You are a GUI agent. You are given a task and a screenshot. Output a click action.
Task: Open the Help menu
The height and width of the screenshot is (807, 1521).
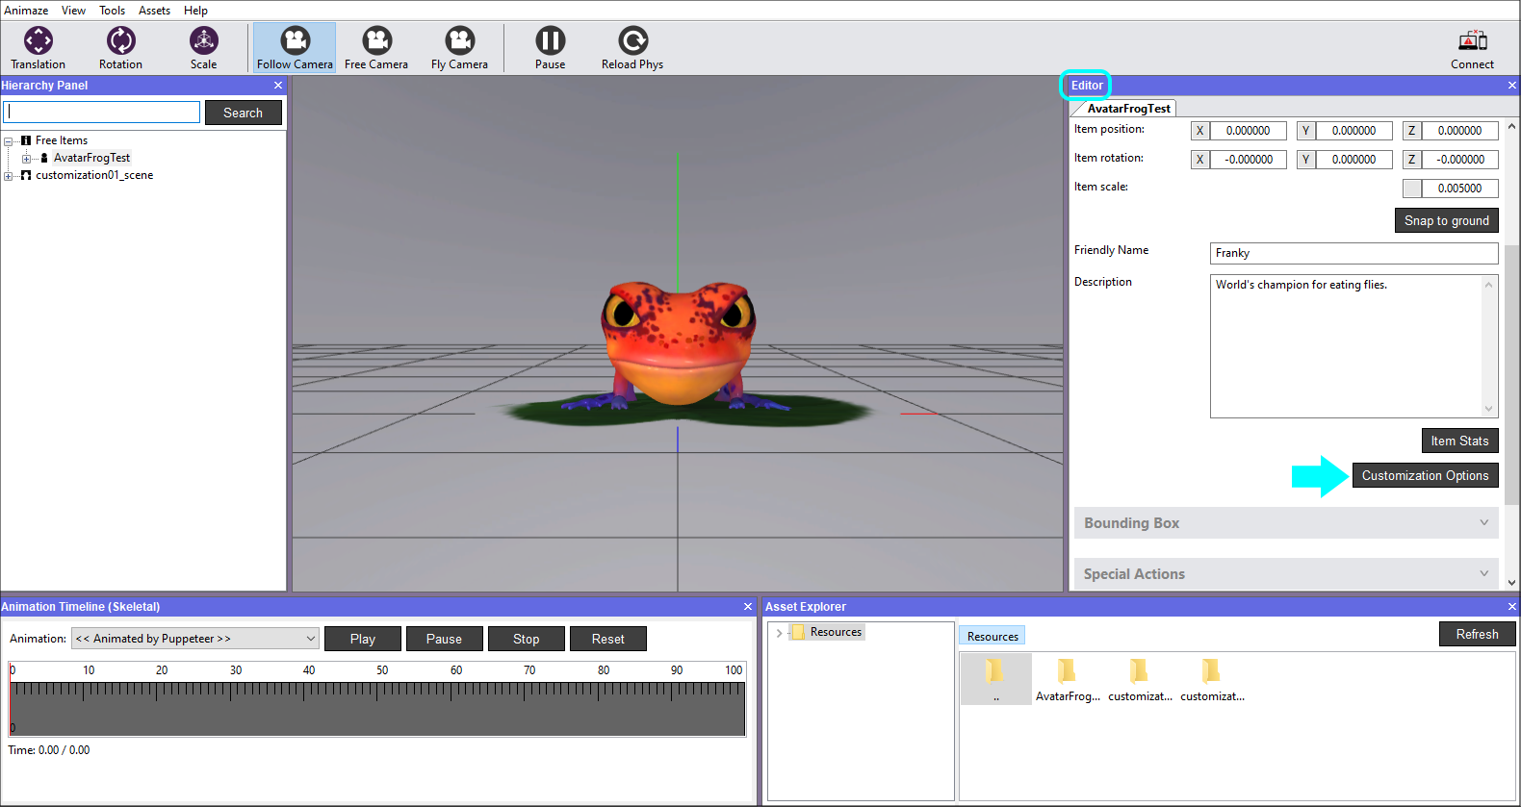coord(195,11)
